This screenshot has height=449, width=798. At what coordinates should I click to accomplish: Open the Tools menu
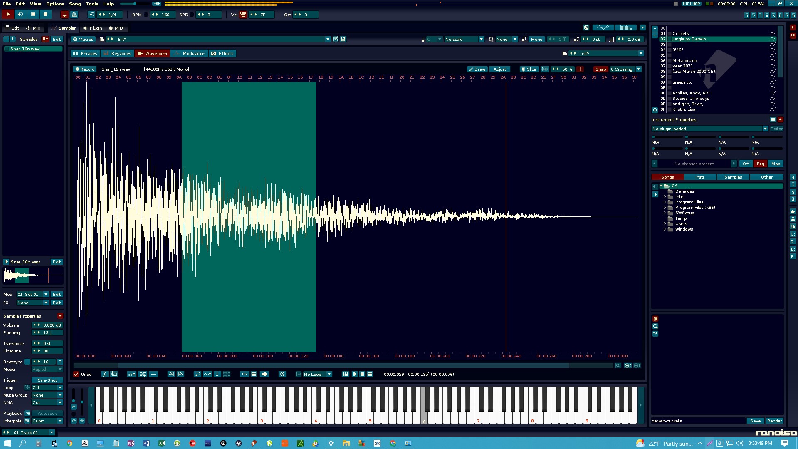(92, 4)
